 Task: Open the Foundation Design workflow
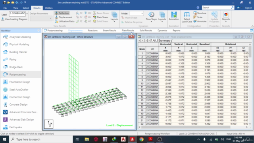coord(19,82)
